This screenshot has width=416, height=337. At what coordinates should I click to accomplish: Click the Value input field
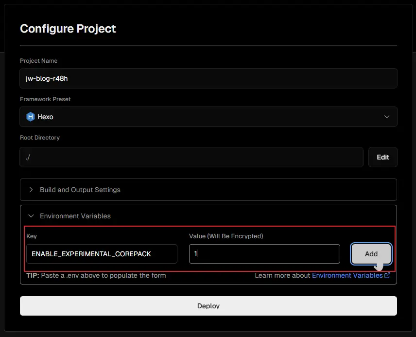click(264, 254)
